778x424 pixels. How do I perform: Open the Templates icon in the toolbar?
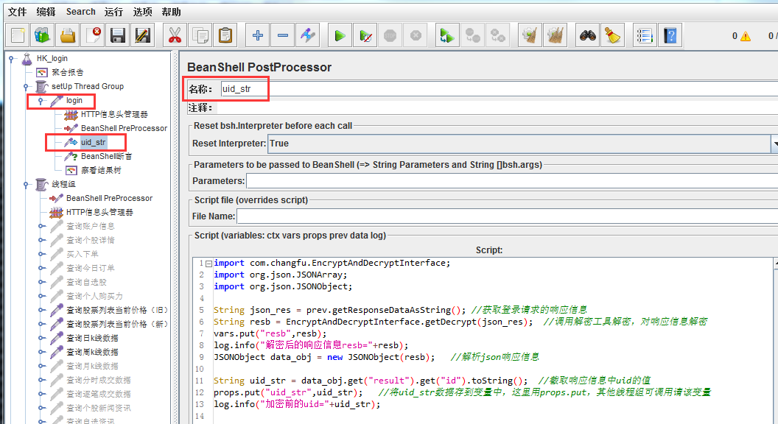pyautogui.click(x=43, y=35)
